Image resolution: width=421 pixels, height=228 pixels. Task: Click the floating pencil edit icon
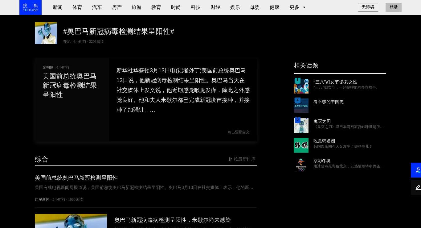click(x=416, y=187)
